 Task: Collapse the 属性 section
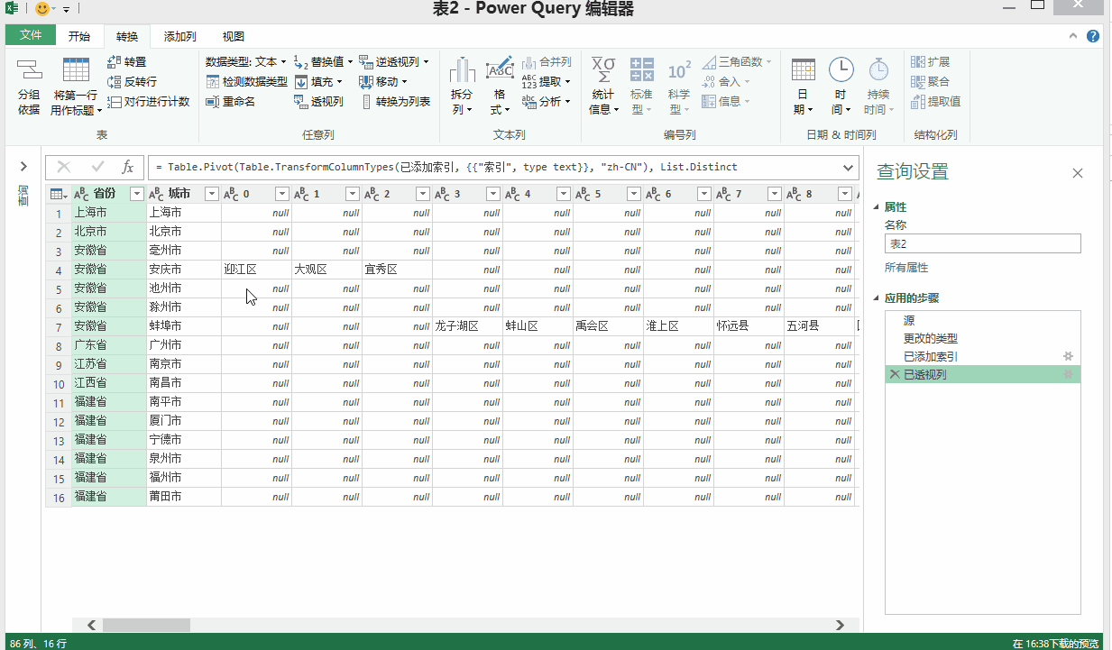click(x=875, y=207)
